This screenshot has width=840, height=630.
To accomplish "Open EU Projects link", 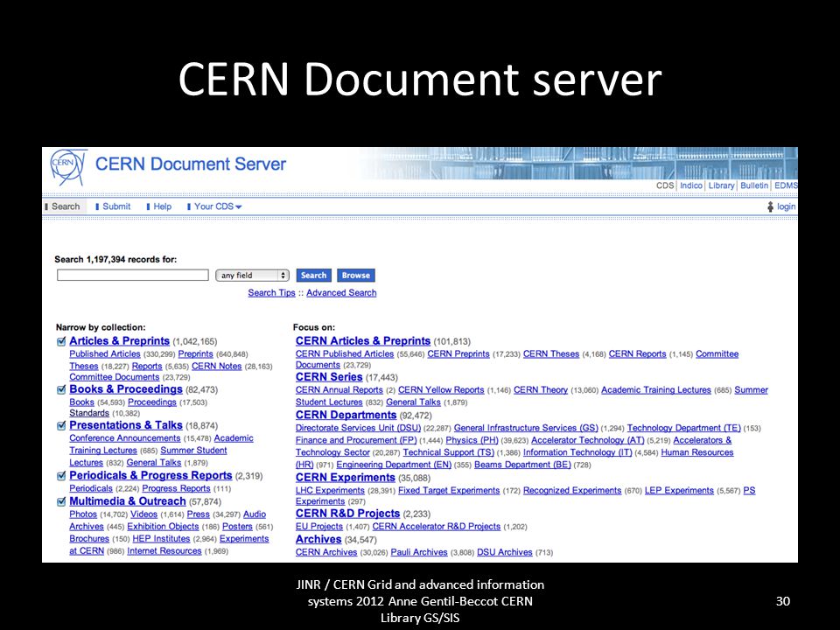I will [x=318, y=527].
